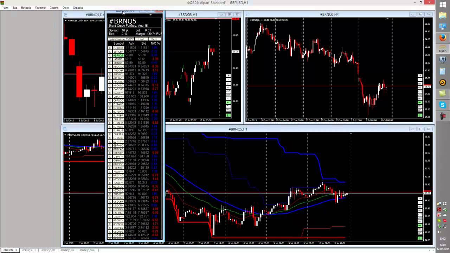Click the speaker volume tray icon
450x253 pixels.
pyautogui.click(x=439, y=232)
